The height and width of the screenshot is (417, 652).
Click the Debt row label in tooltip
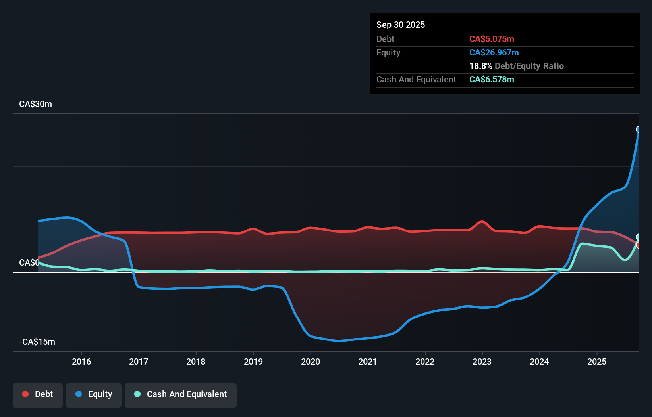(385, 39)
